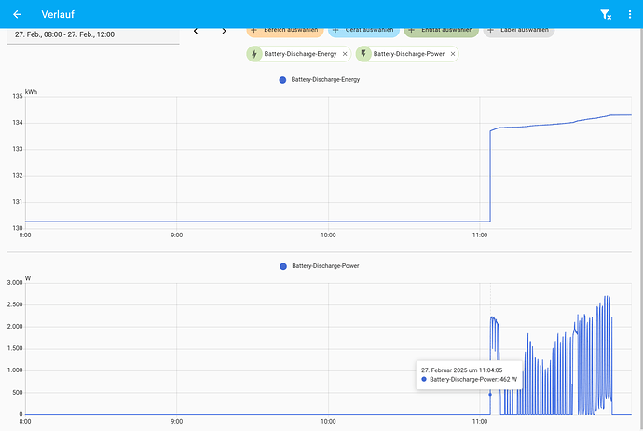Click the energy chart 11:00 axis label
643x431 pixels.
(x=480, y=236)
